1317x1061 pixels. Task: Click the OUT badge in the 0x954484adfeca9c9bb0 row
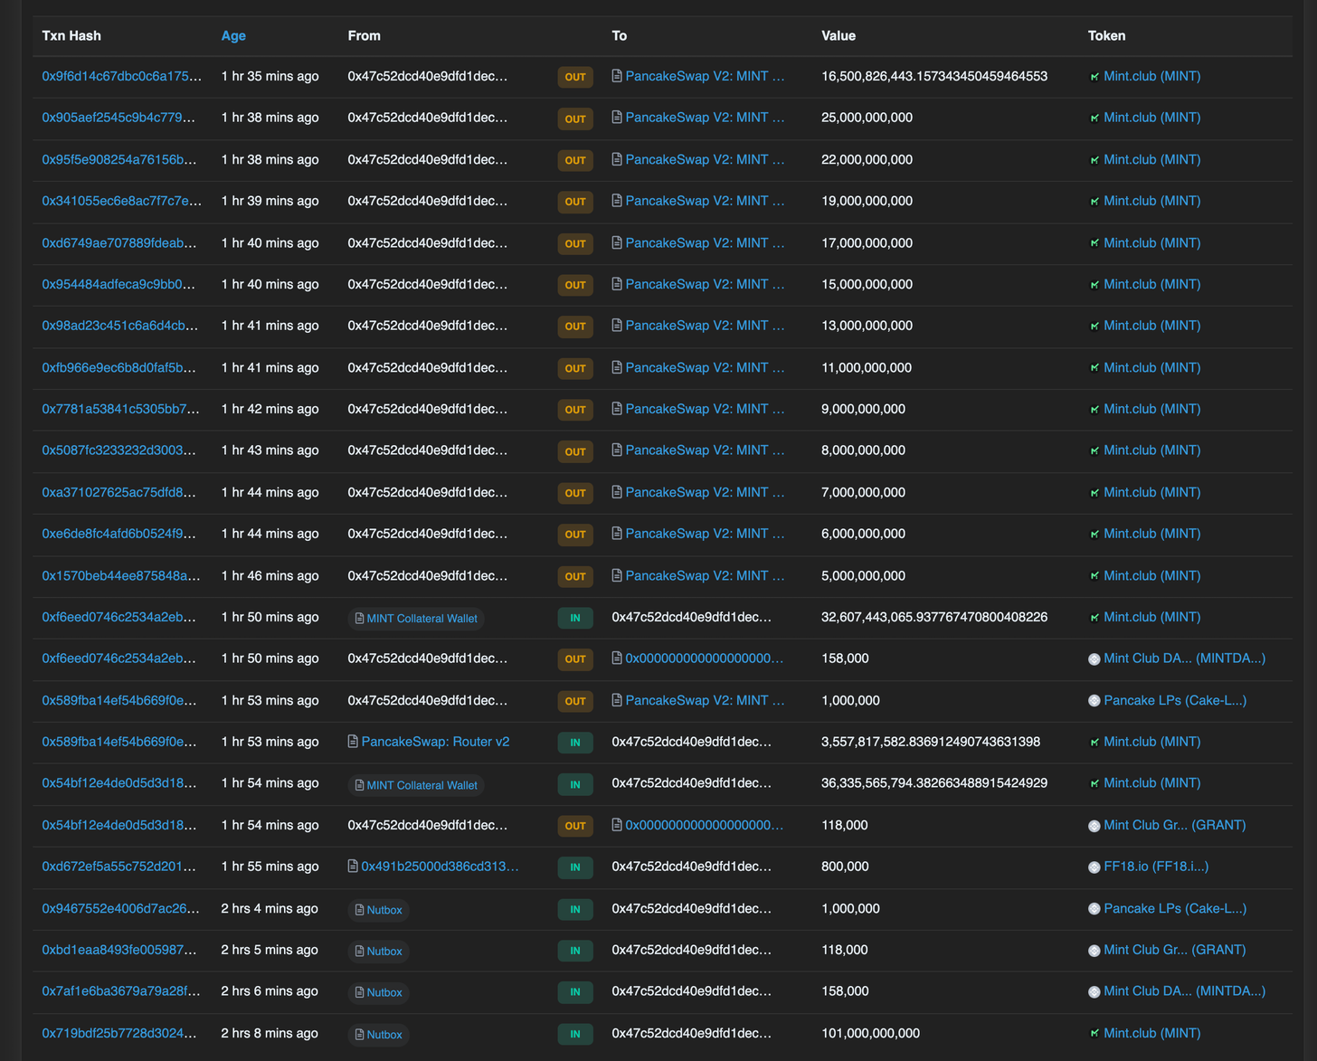tap(575, 285)
